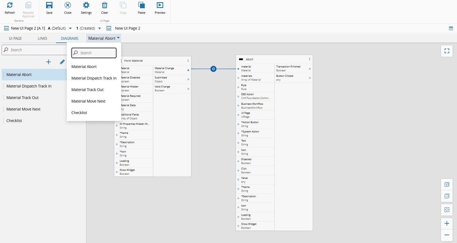457x243 pixels.
Task: Click the link converter circle between nodes
Action: [213, 69]
